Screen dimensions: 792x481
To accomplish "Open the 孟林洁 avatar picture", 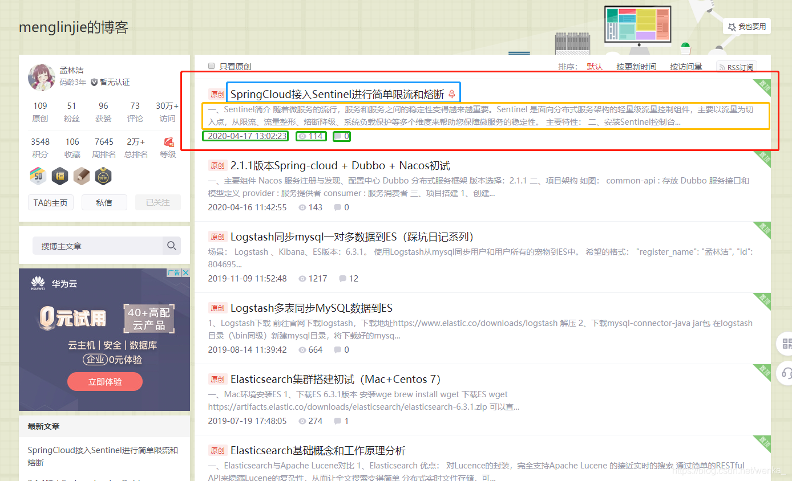I will coord(42,77).
